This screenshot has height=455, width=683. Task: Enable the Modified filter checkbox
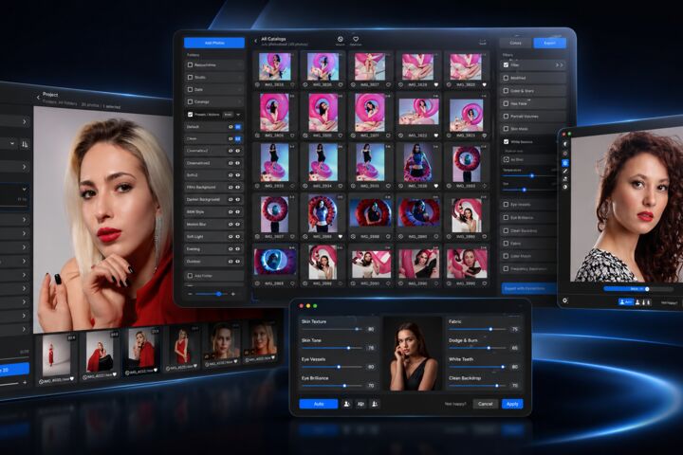(506, 78)
